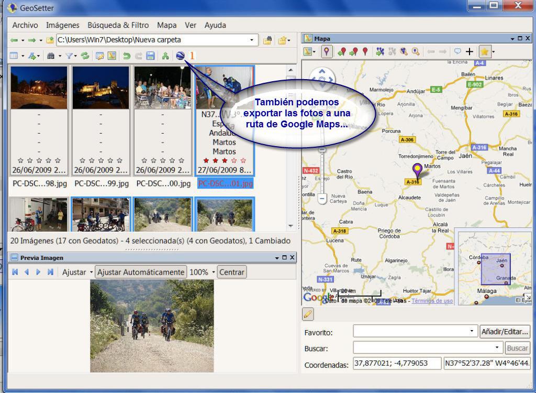Click the map zoom slider handle

pos(322,149)
